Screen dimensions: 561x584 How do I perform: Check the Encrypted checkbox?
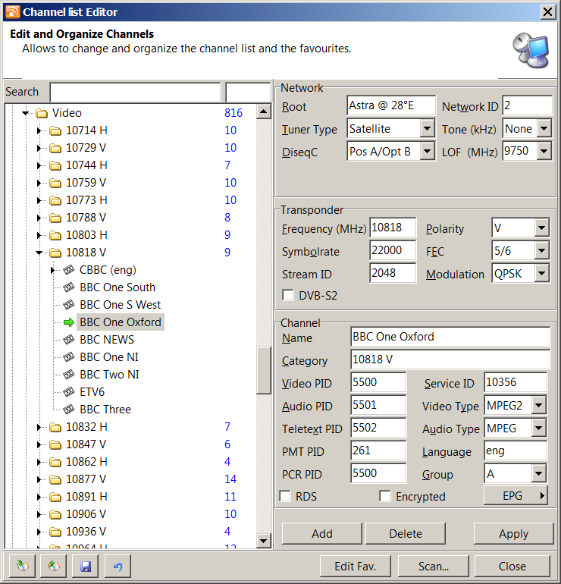click(x=385, y=496)
